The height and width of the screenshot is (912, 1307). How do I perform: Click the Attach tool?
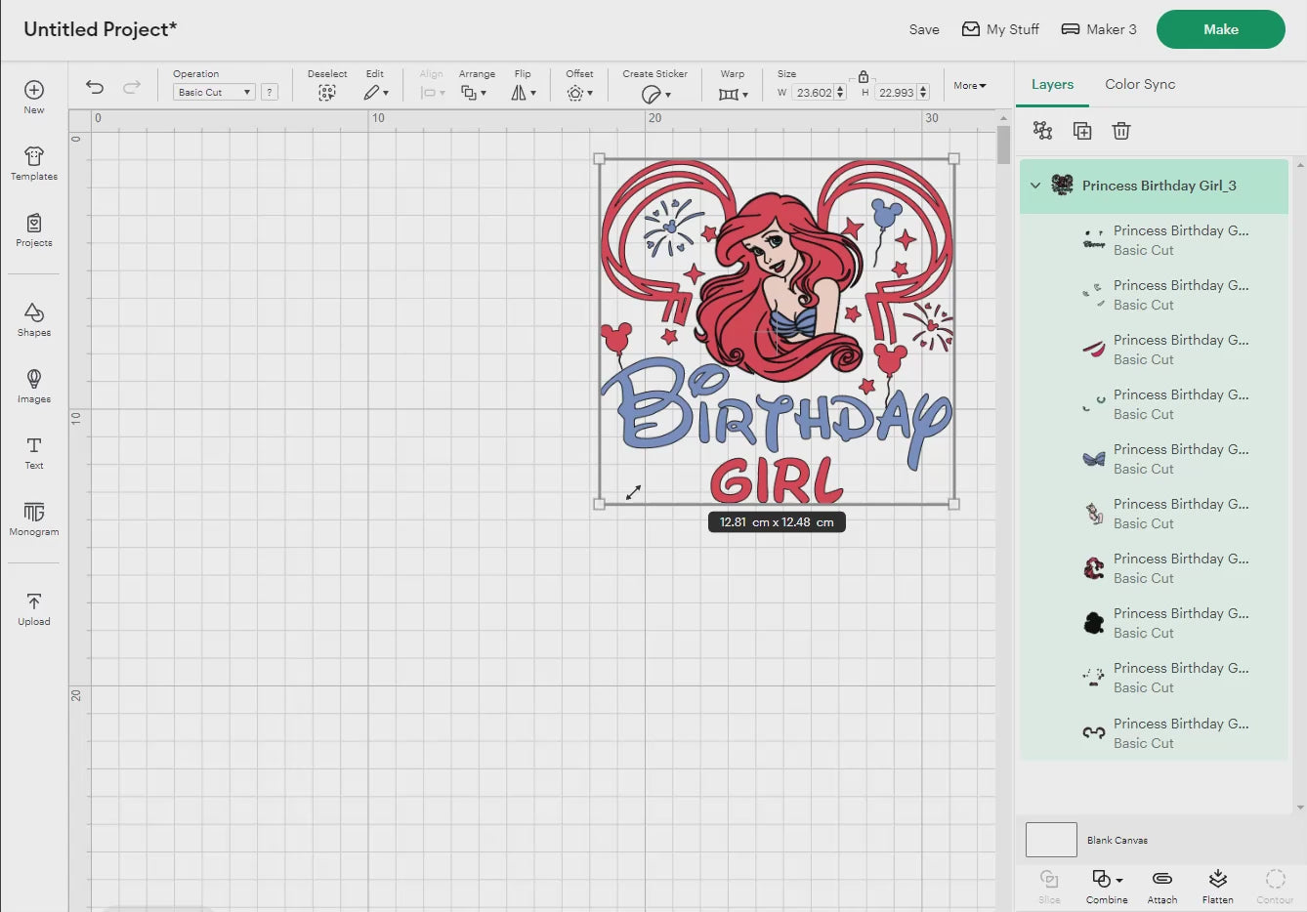pos(1162,887)
